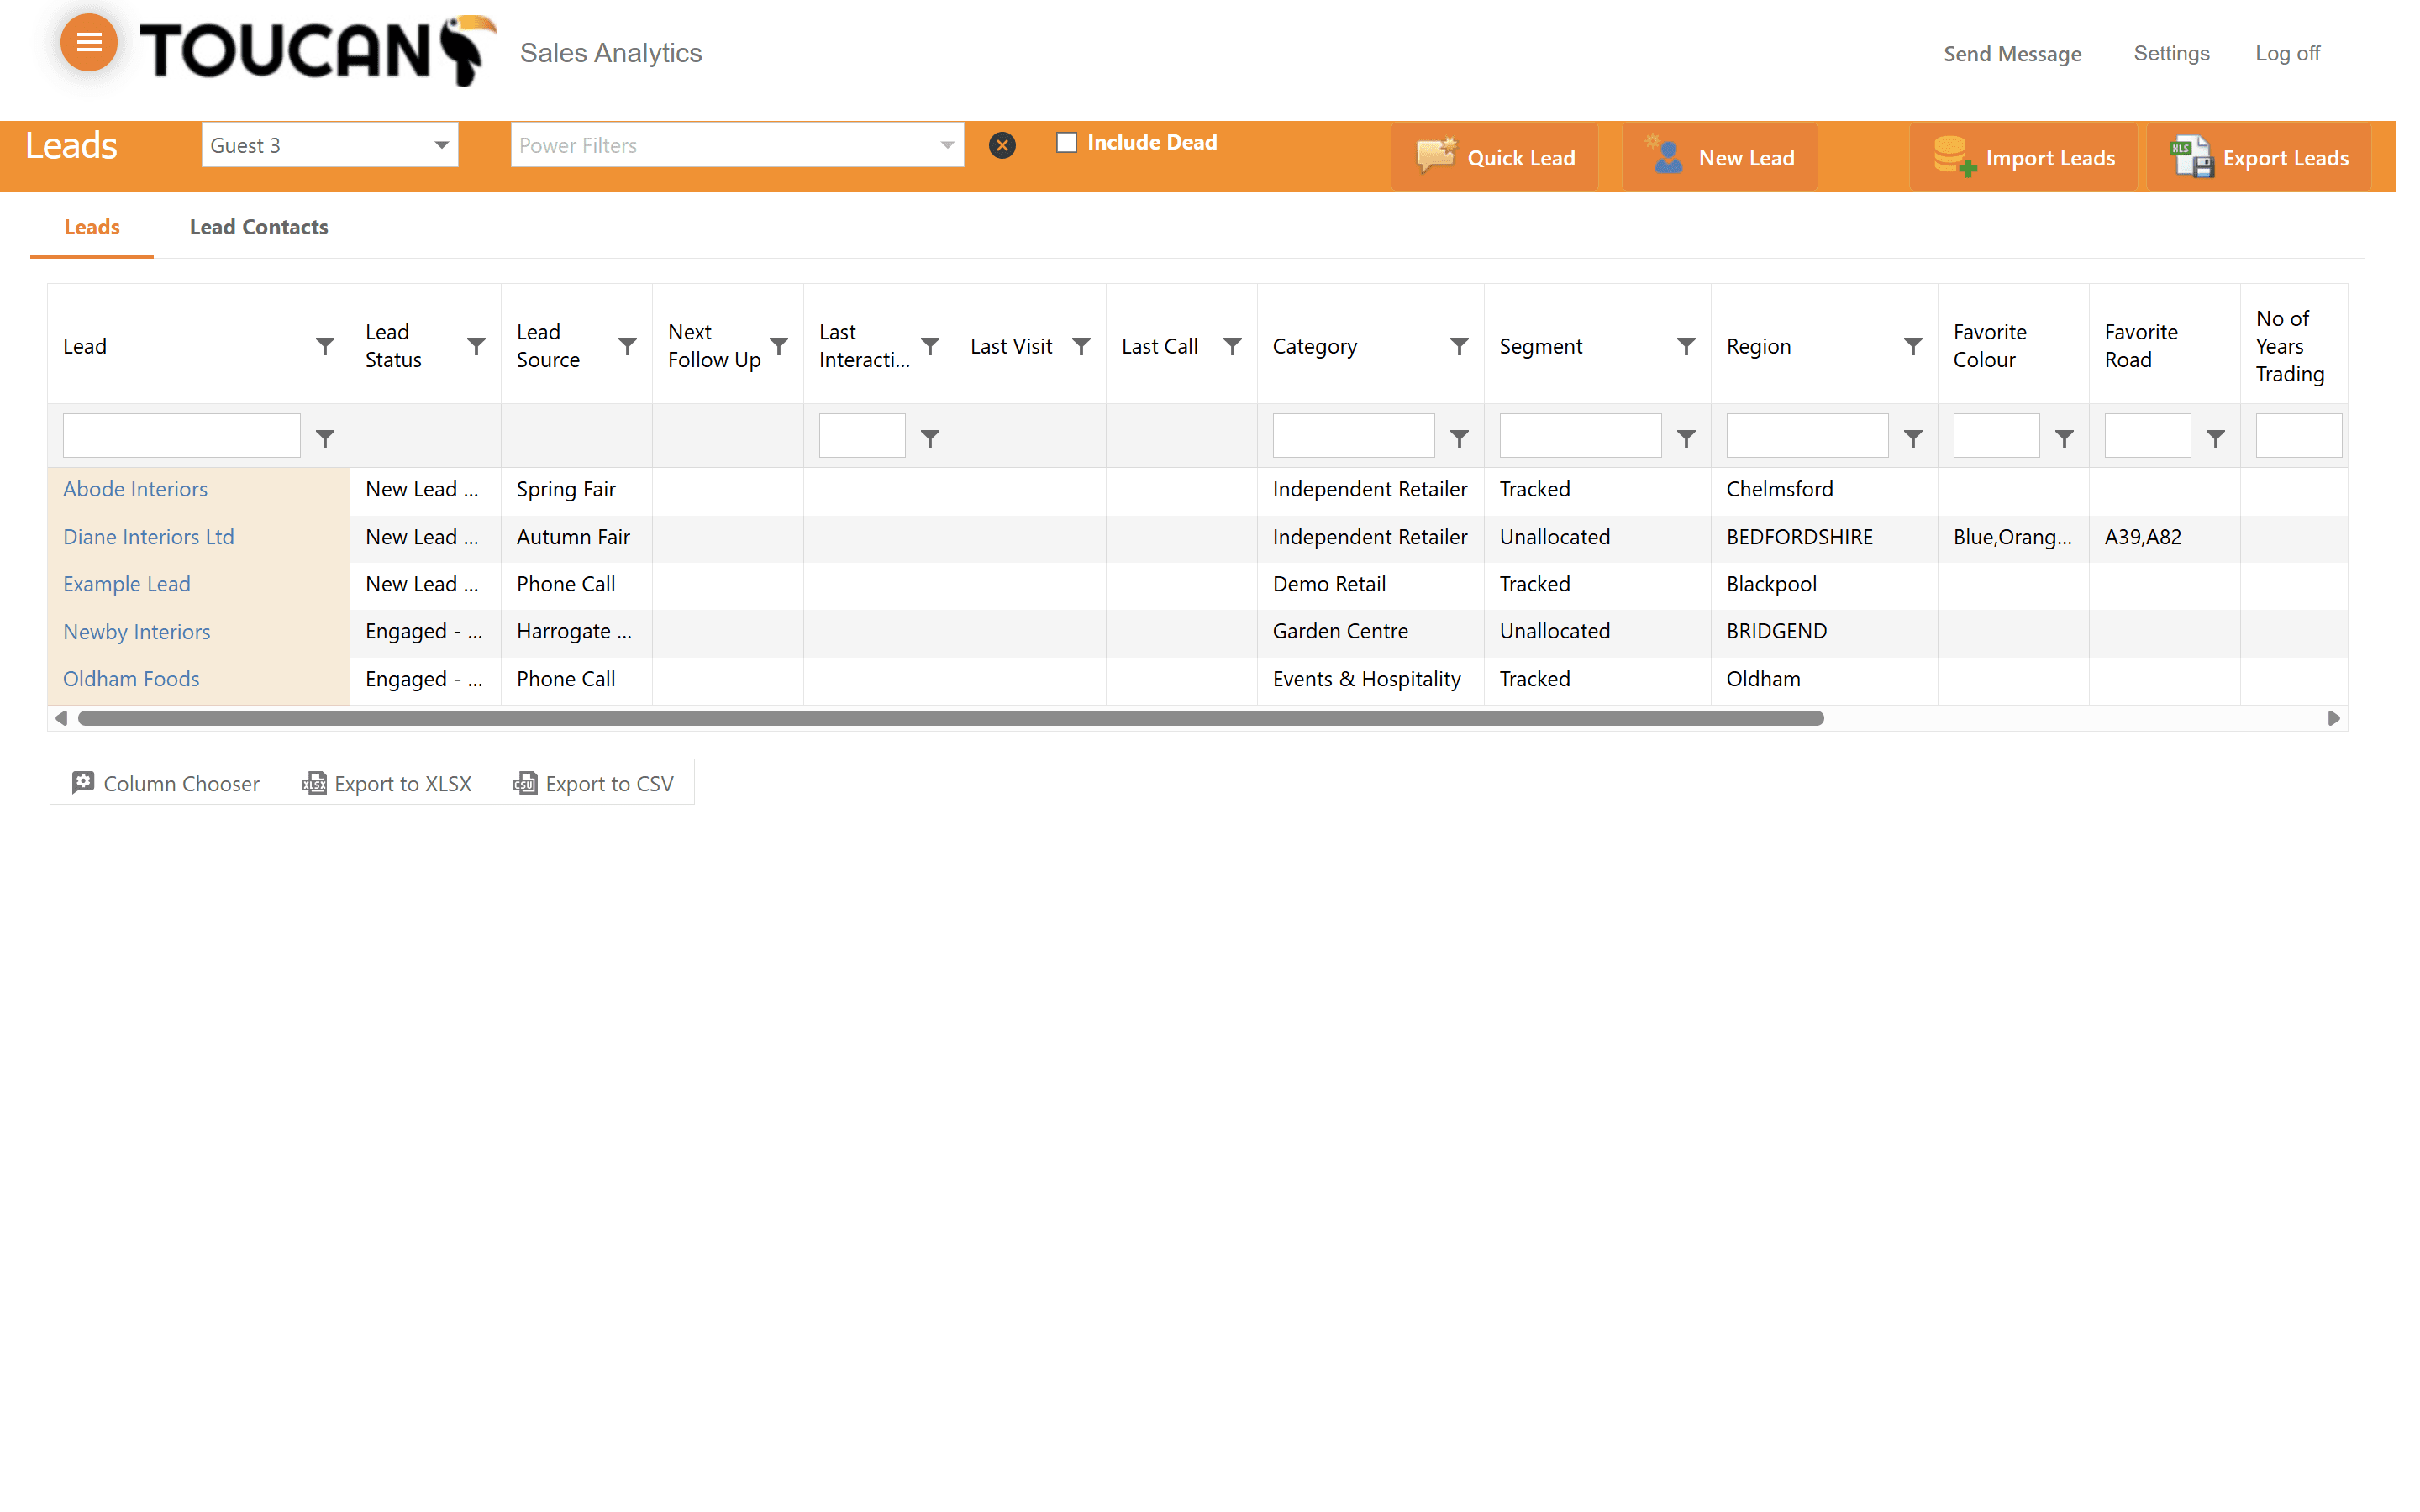Click the scroll-right arrow of the grid
This screenshot has height=1512, width=2420.
(x=2333, y=718)
